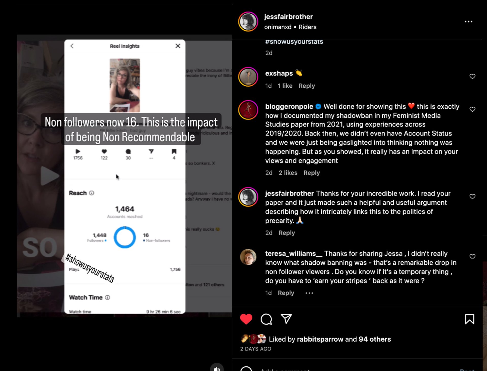
Task: Unlike the post with the red heart
Action: click(x=246, y=319)
